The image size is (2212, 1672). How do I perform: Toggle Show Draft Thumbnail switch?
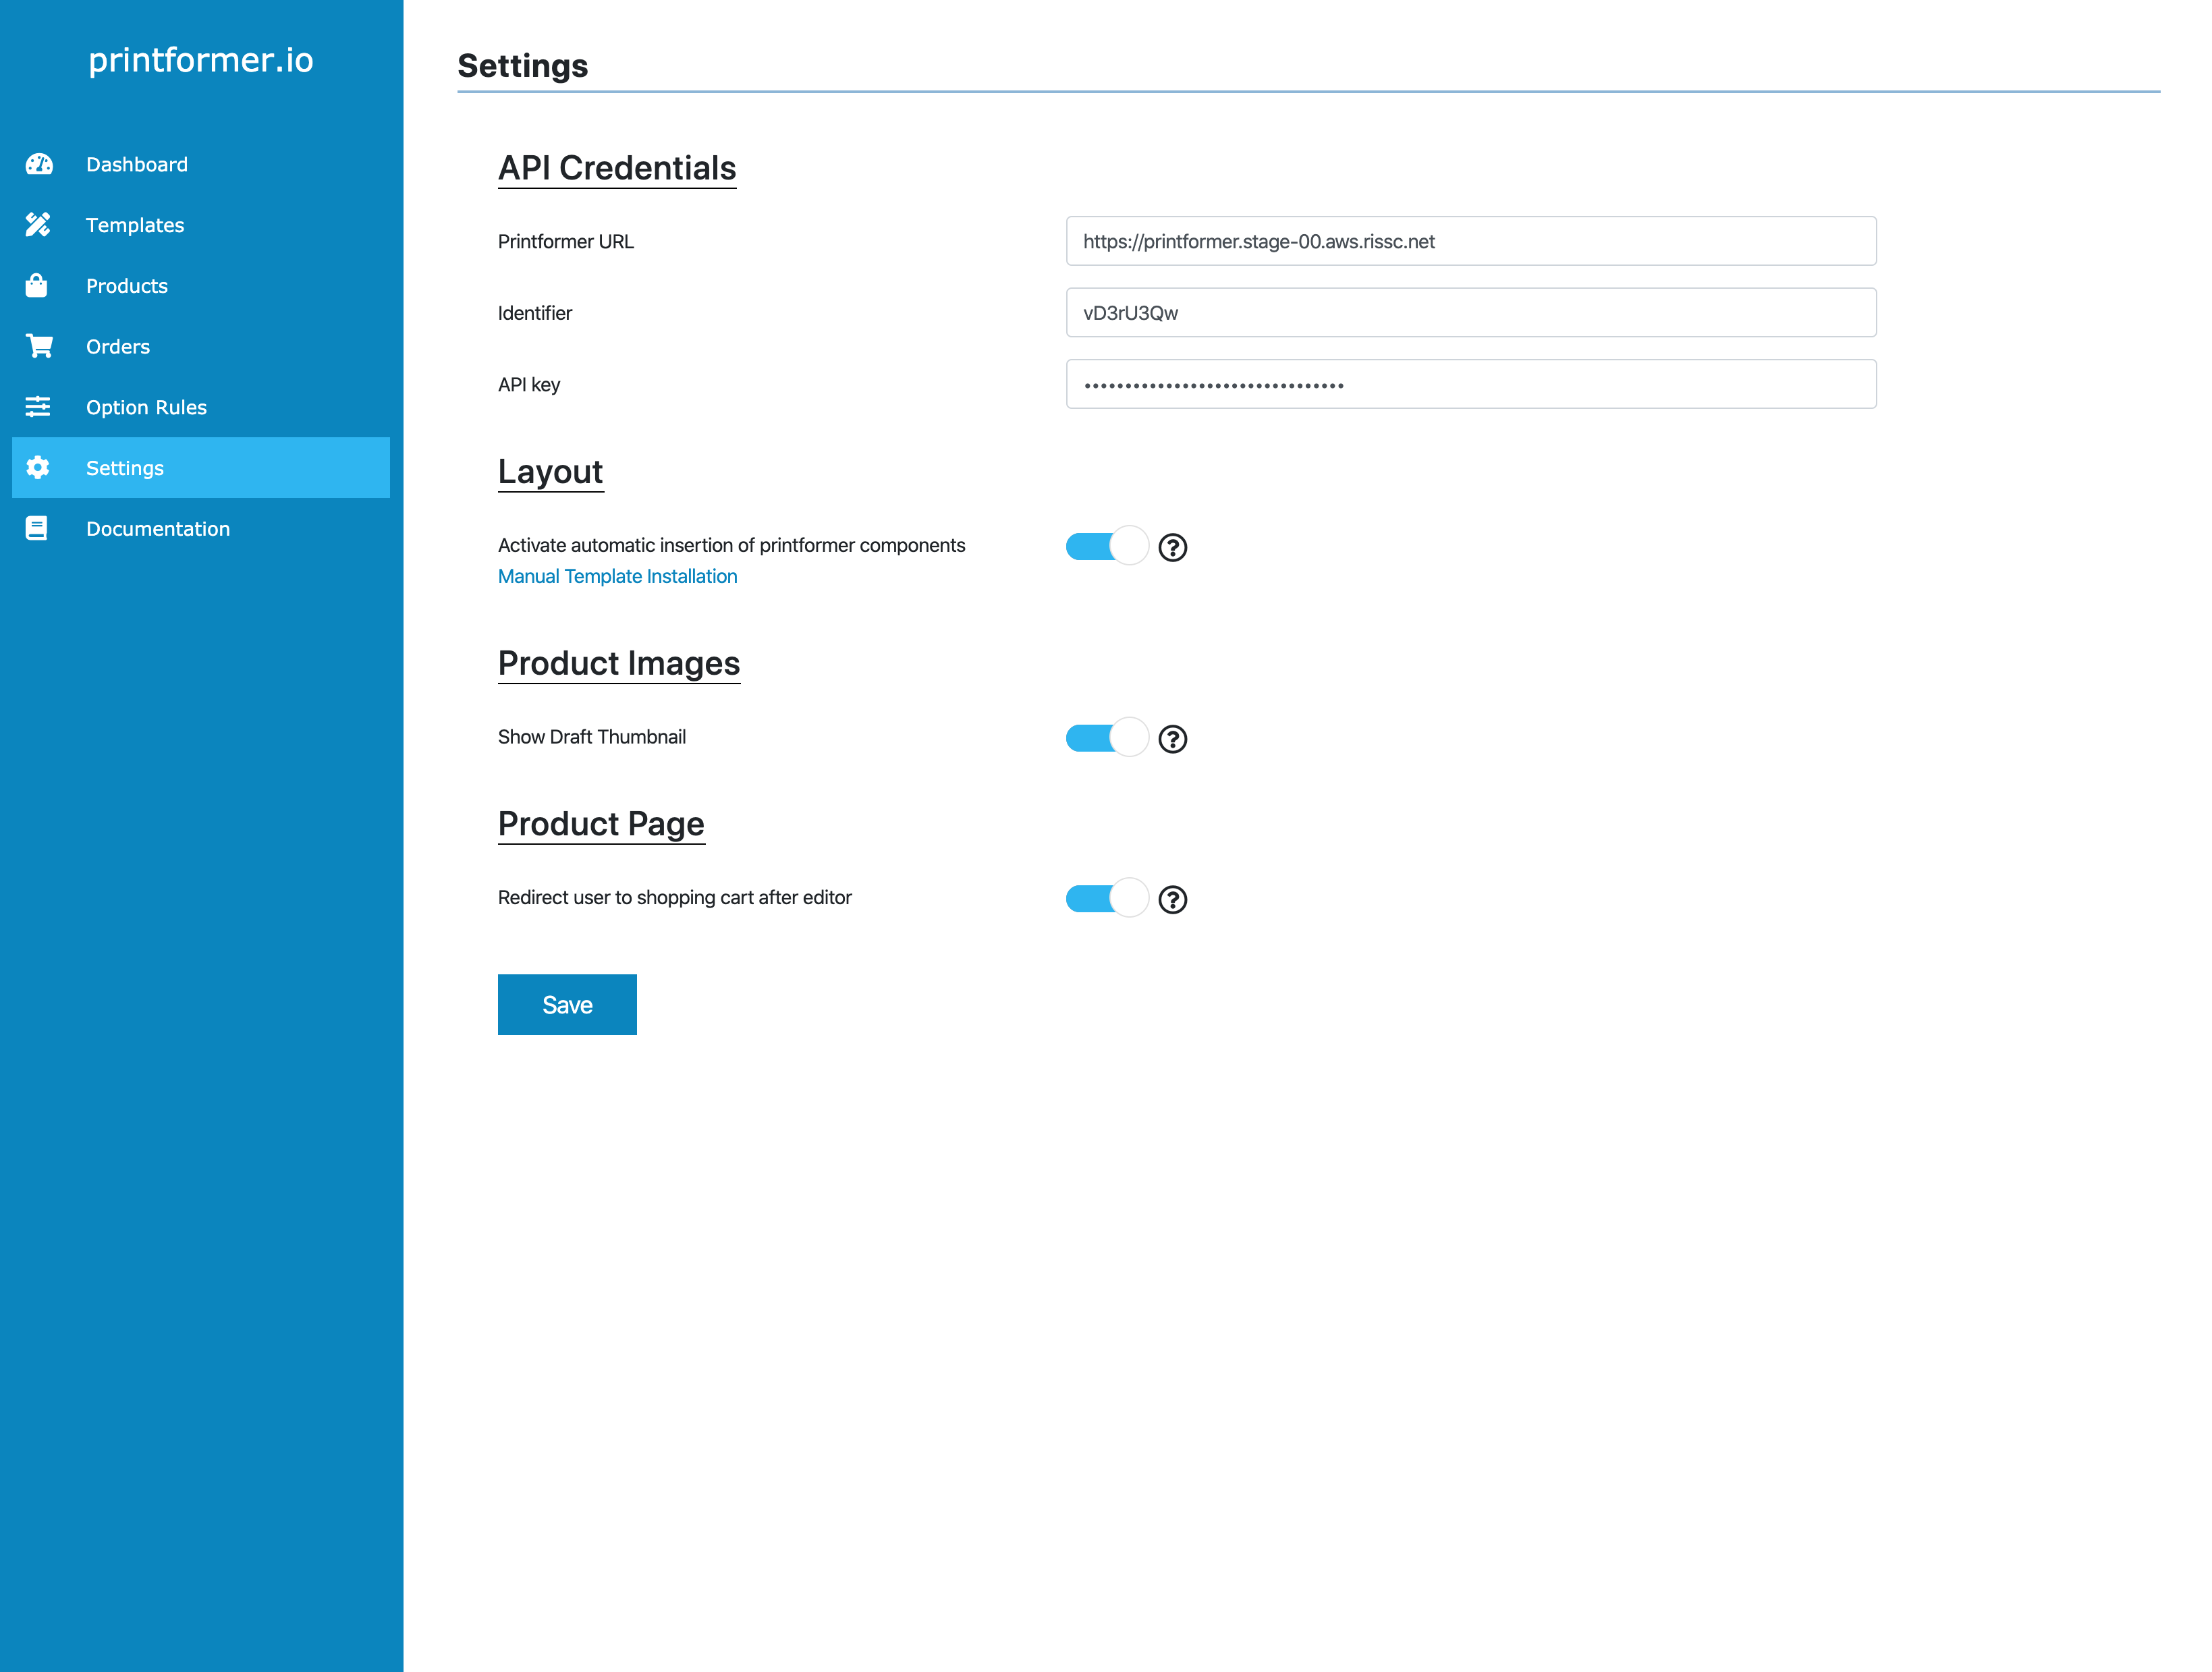[1106, 738]
